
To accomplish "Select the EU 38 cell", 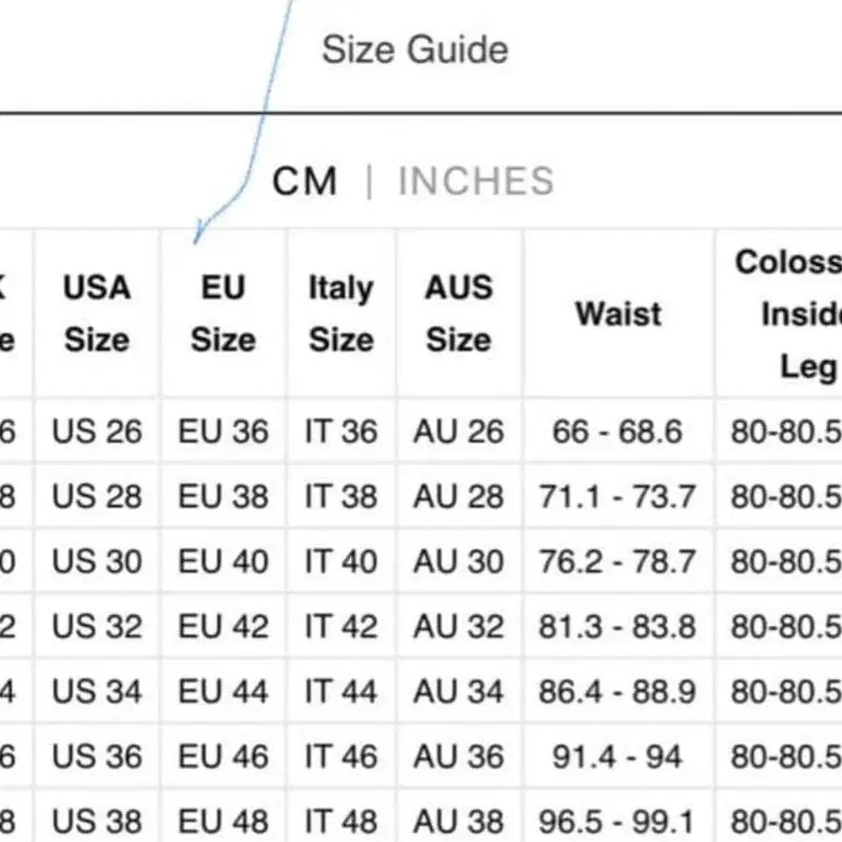I will point(223,496).
